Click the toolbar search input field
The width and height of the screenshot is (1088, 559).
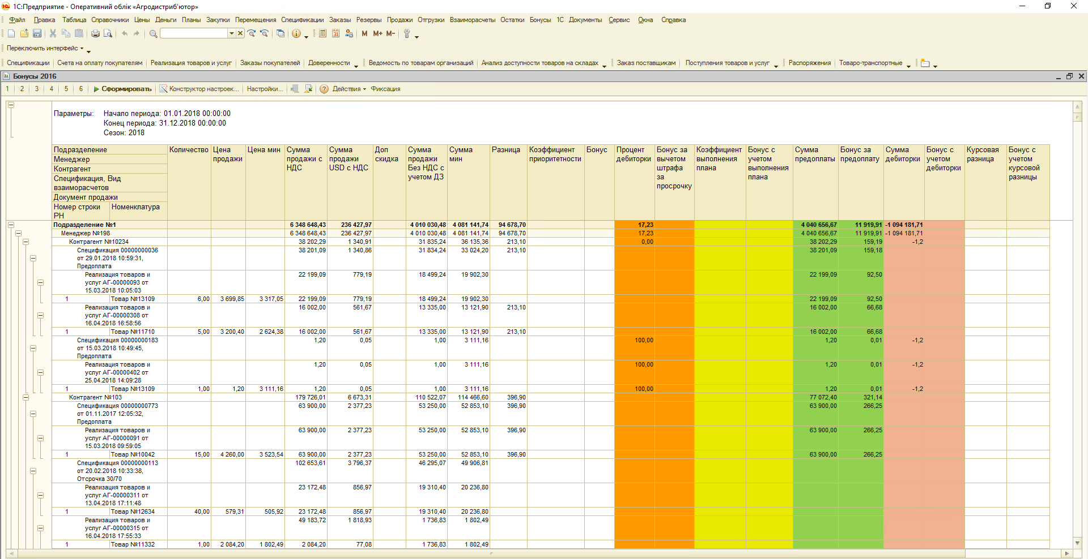click(194, 34)
